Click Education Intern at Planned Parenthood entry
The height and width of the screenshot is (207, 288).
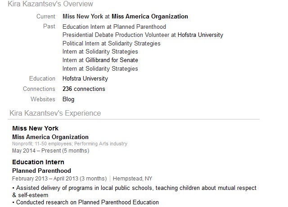(x=114, y=27)
